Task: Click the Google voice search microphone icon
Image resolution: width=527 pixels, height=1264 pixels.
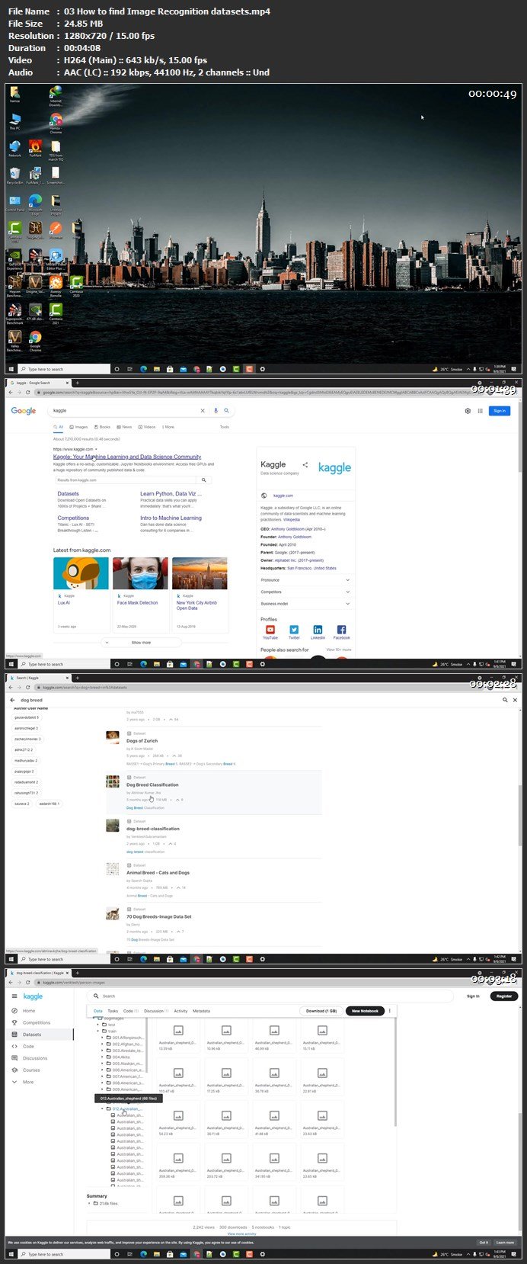Action: [x=216, y=410]
